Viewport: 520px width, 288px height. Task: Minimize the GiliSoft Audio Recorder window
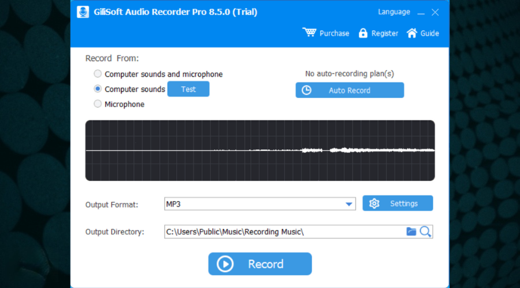coord(421,13)
